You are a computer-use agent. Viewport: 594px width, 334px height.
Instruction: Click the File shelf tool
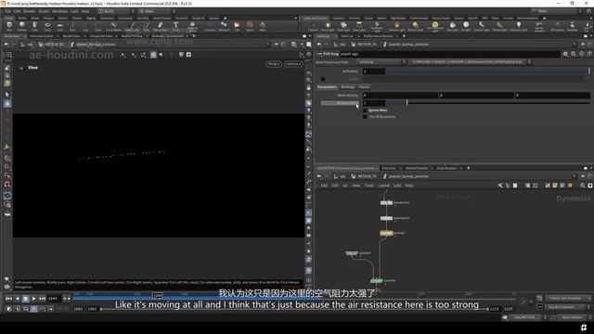point(238,26)
